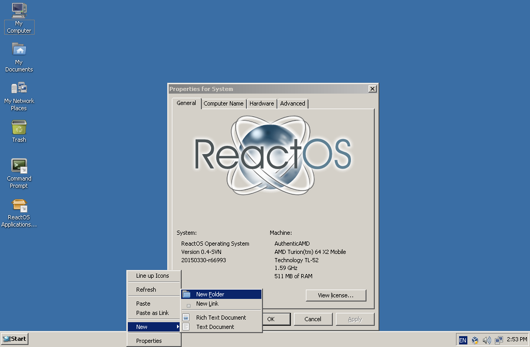Switch to the Advanced tab
This screenshot has height=347, width=530.
(x=292, y=103)
